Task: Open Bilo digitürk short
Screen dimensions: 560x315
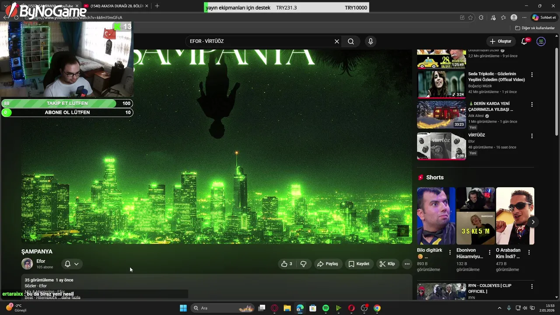Action: point(436,216)
